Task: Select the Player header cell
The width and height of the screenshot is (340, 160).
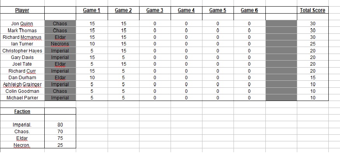Action: [x=22, y=10]
